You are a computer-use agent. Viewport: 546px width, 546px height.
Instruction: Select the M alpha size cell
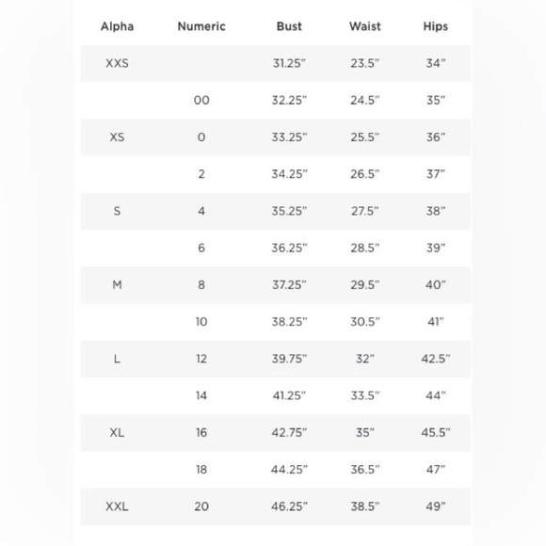click(x=117, y=285)
